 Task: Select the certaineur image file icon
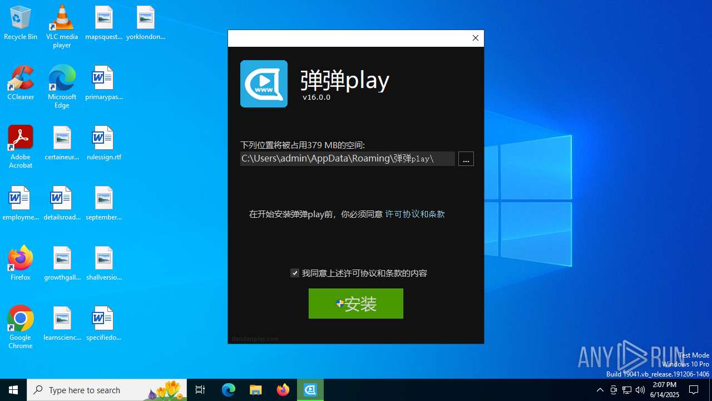pyautogui.click(x=62, y=143)
